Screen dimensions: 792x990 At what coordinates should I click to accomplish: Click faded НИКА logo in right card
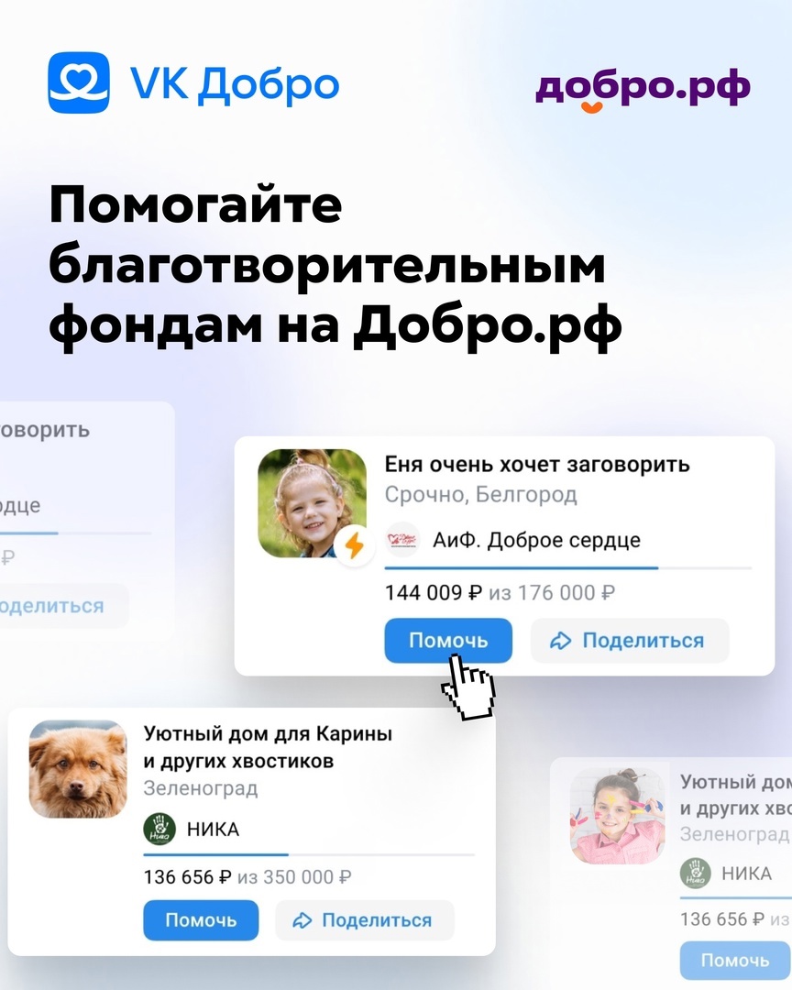[696, 874]
